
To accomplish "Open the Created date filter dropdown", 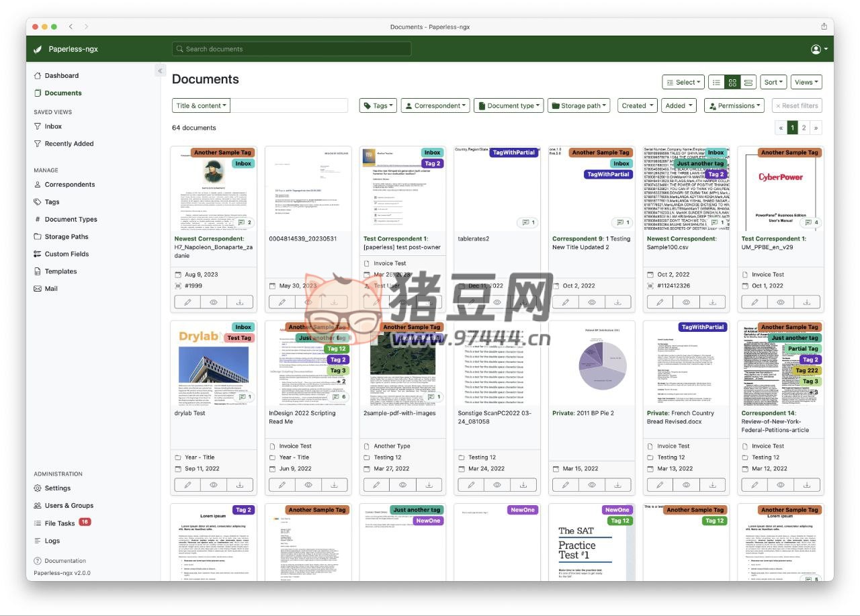I will point(638,105).
